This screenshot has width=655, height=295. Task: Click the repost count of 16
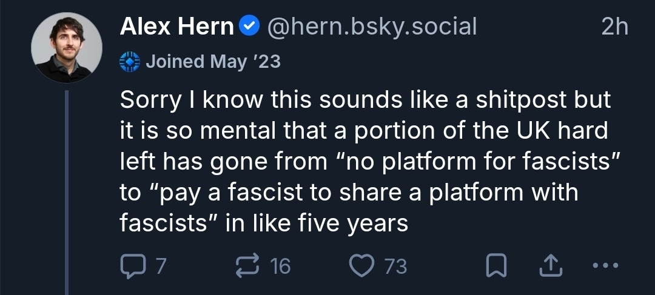pos(280,266)
